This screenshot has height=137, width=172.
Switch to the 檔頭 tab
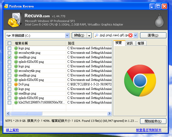click(141, 43)
